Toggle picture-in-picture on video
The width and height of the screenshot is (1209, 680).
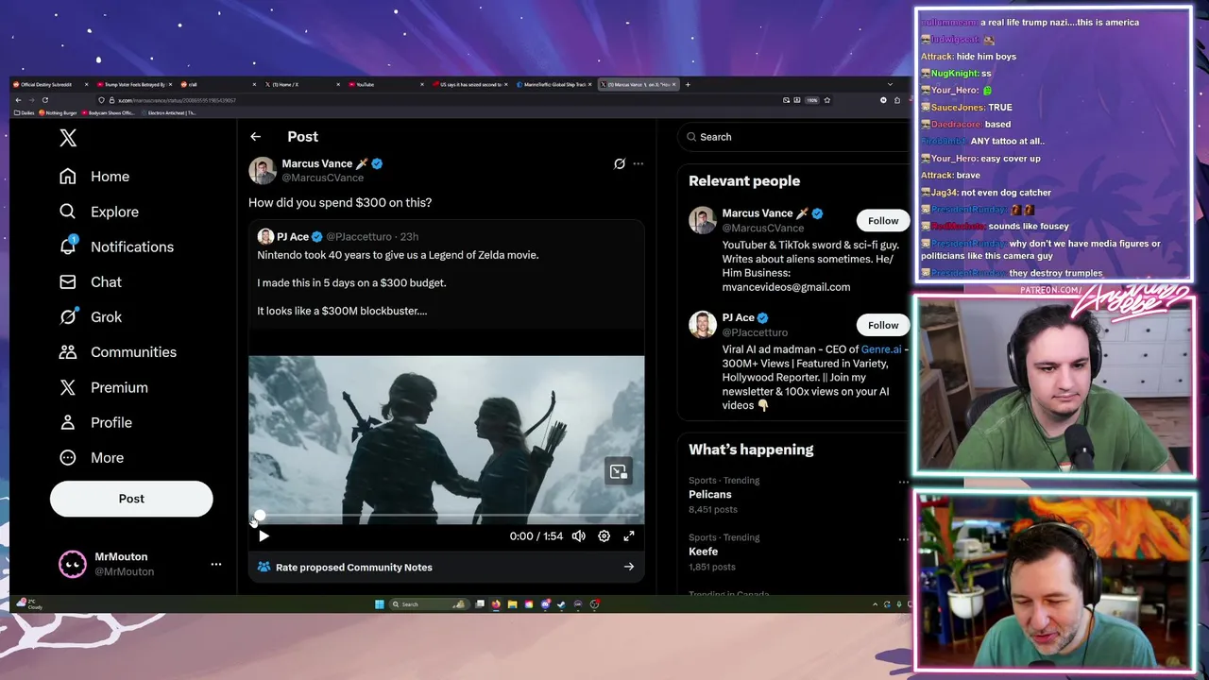[618, 471]
